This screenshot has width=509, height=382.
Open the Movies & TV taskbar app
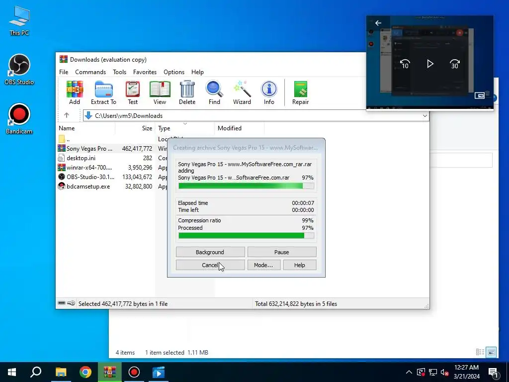[159, 372]
